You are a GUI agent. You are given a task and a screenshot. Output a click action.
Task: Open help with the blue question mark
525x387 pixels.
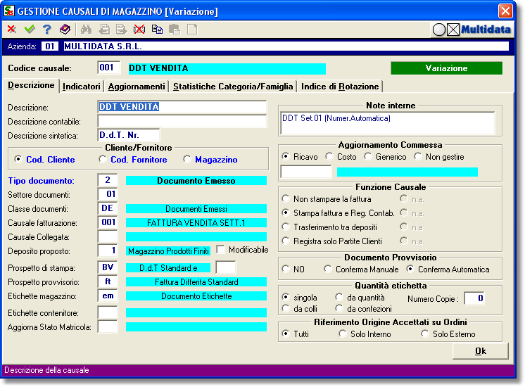(47, 30)
